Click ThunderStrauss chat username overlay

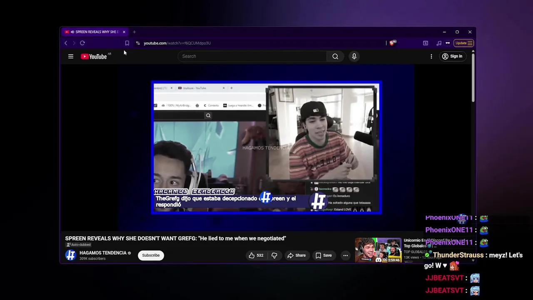point(458,255)
